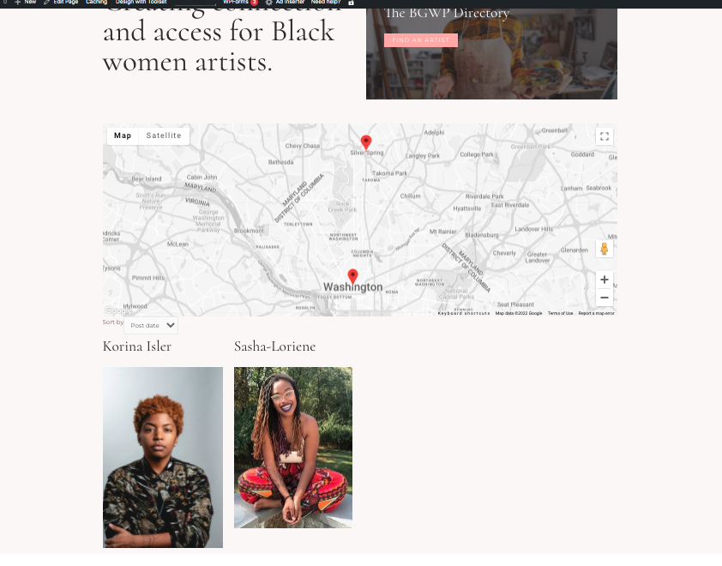This screenshot has height=566, width=722.
Task: Click Sasha-Loriene's portrait photo
Action: pyautogui.click(x=293, y=447)
